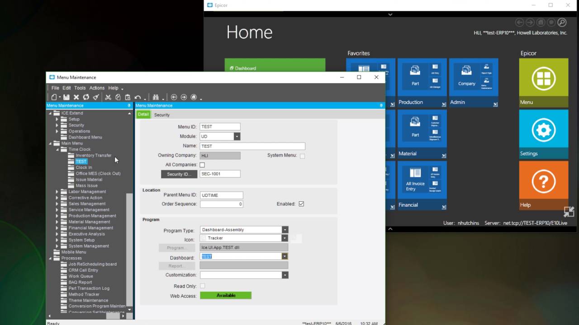Clear the form with the broom icon
Image resolution: width=579 pixels, height=325 pixels.
pyautogui.click(x=96, y=97)
